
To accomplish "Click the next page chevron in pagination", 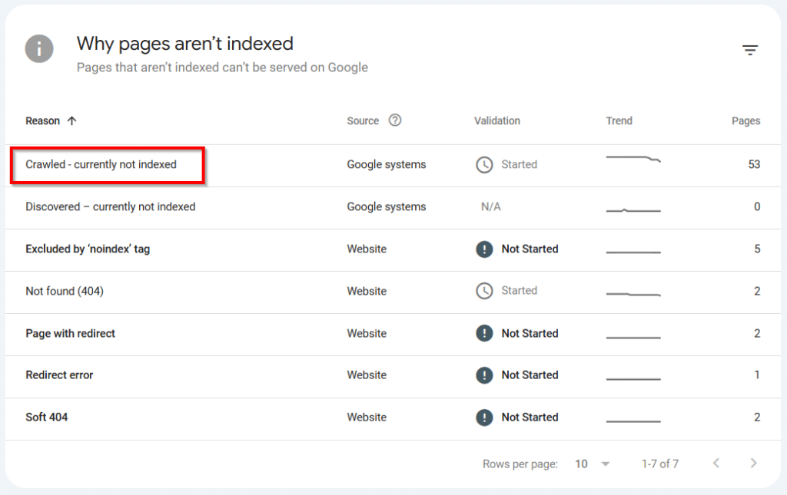I will [753, 464].
